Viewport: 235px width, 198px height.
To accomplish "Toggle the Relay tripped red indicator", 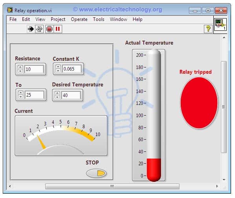I will coord(199,103).
